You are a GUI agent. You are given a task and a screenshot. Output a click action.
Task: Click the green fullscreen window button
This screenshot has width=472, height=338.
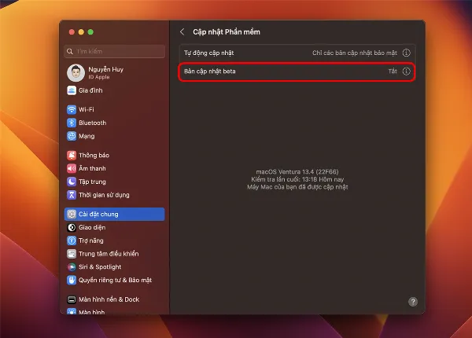[x=90, y=32]
